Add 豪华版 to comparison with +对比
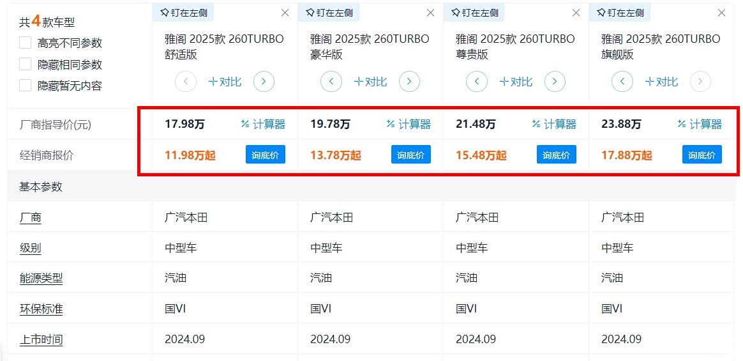Image resolution: width=743 pixels, height=361 pixels. point(370,82)
